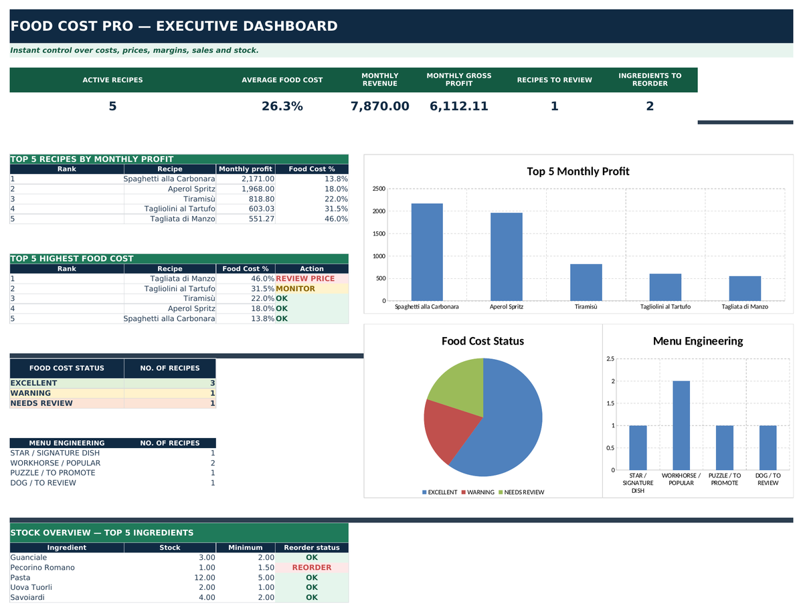803x612 pixels.
Task: Click the WORKHORSE / POPULAR bar in chart
Action: [681, 425]
